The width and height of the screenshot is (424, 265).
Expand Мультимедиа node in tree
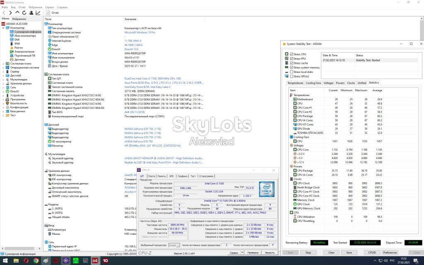pyautogui.click(x=3, y=79)
